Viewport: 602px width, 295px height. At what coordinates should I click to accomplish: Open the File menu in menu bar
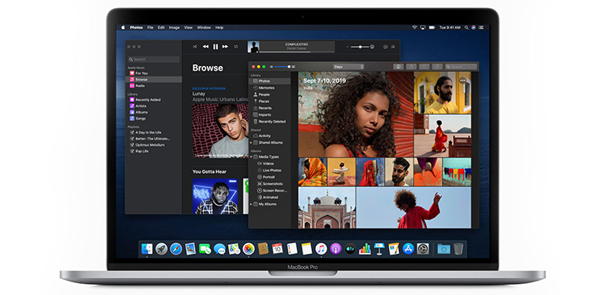pyautogui.click(x=150, y=28)
